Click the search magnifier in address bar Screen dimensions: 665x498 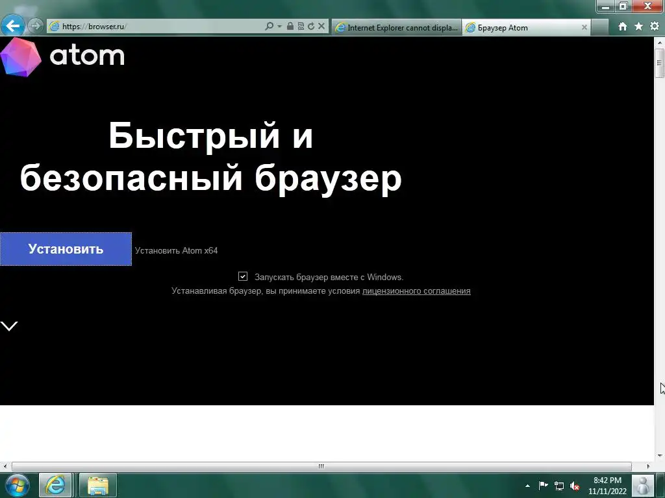[x=269, y=26]
